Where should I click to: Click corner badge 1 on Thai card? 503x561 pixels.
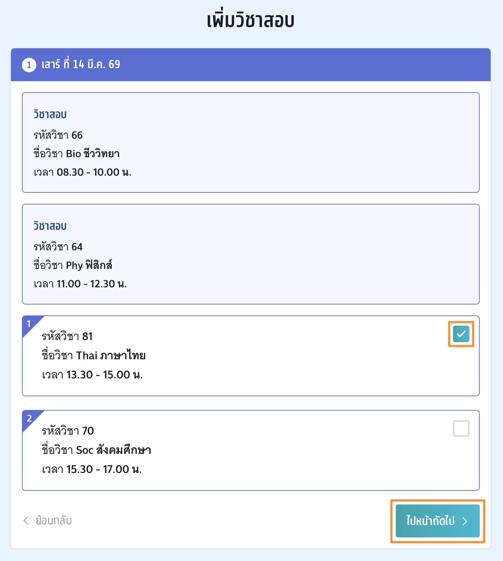(x=29, y=324)
